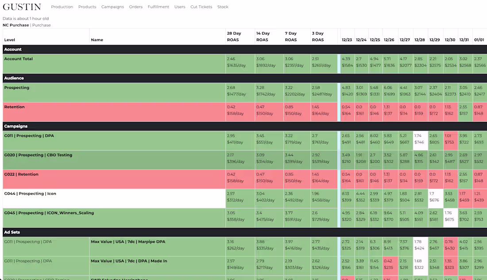Click the 12/28 date column header

click(419, 40)
